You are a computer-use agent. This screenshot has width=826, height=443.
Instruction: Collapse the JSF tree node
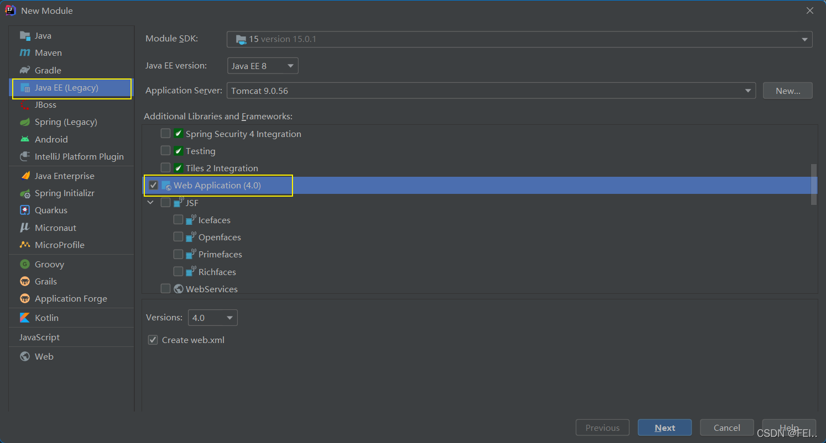click(150, 203)
